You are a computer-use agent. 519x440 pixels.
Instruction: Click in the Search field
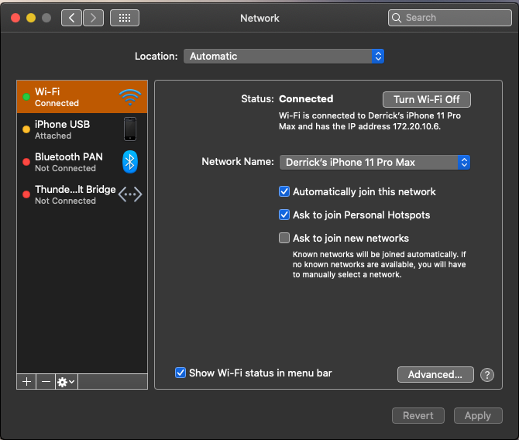[x=450, y=18]
